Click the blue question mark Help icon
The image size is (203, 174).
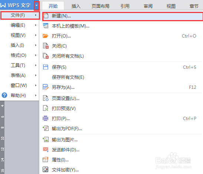[4, 95]
